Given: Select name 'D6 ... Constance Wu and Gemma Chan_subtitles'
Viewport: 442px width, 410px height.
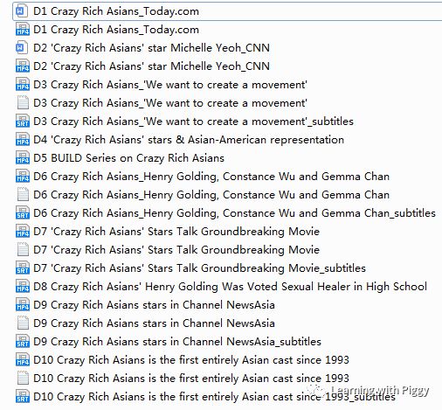Looking at the screenshot, I should coord(234,213).
